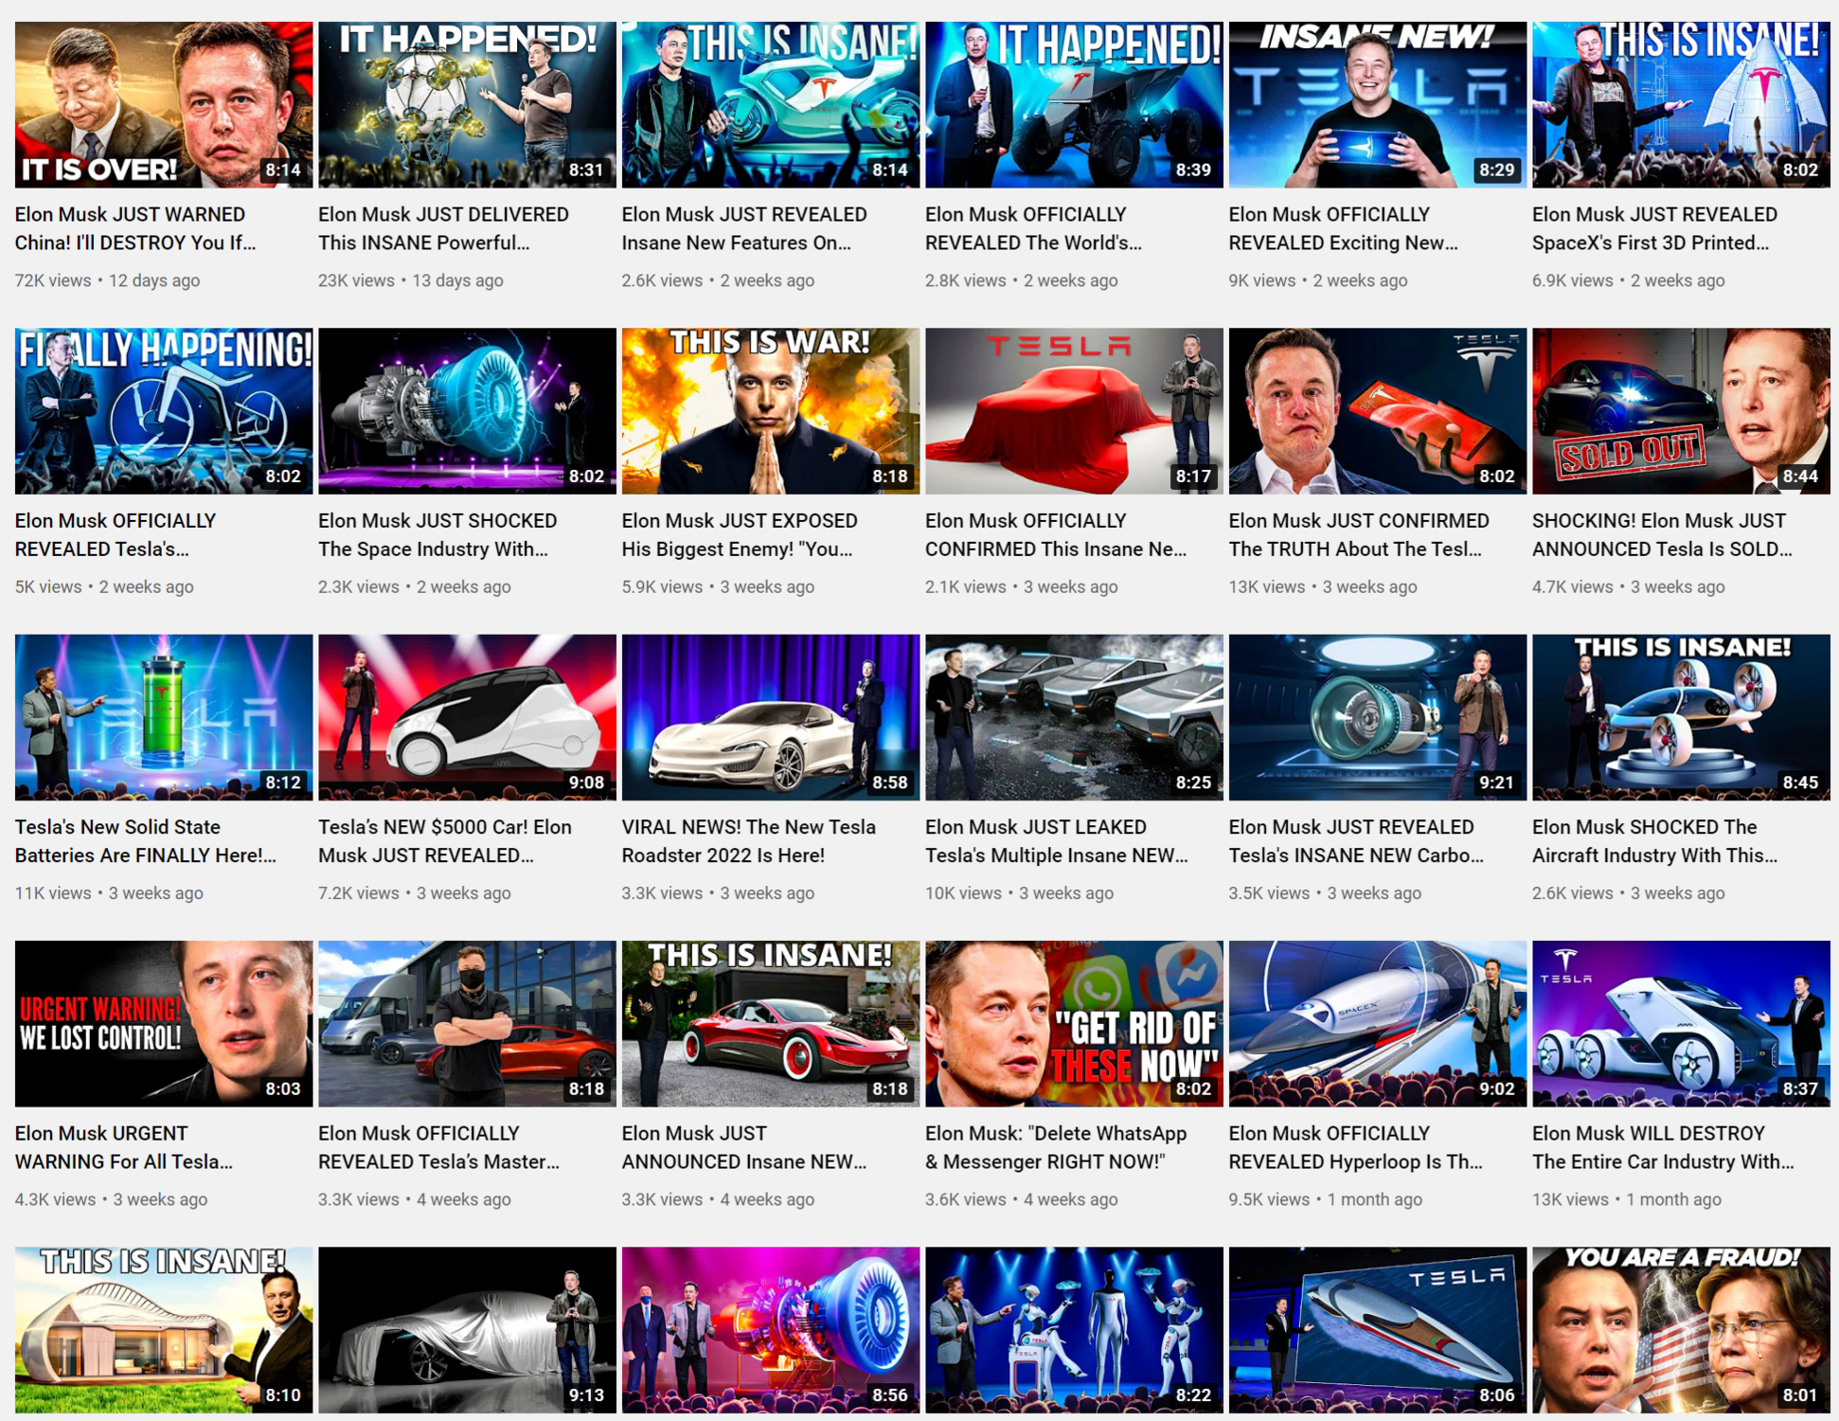Click the futuristic house 'THIS IS INSANE!' thumbnail
Image resolution: width=1839 pixels, height=1421 pixels.
pyautogui.click(x=163, y=1329)
